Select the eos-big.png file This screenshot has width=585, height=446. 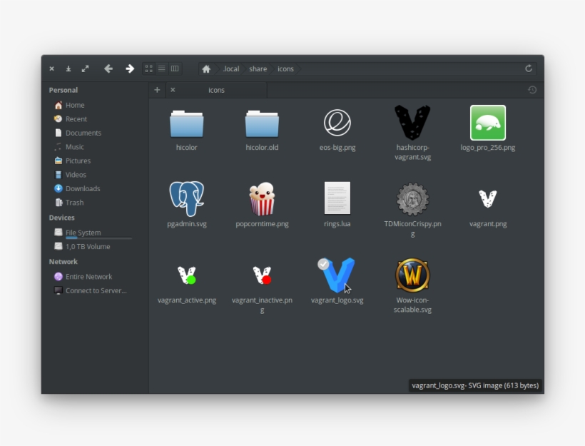[x=337, y=123]
